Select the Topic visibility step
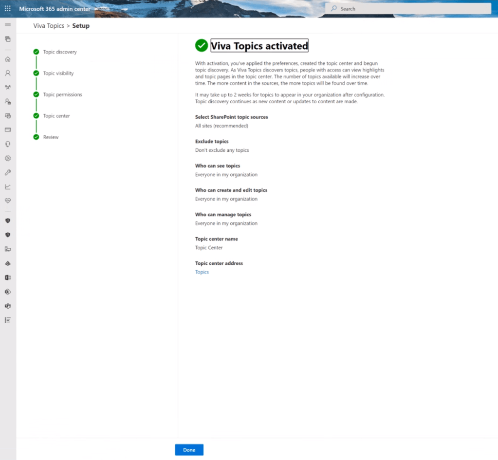Image resolution: width=498 pixels, height=460 pixels. (x=58, y=74)
